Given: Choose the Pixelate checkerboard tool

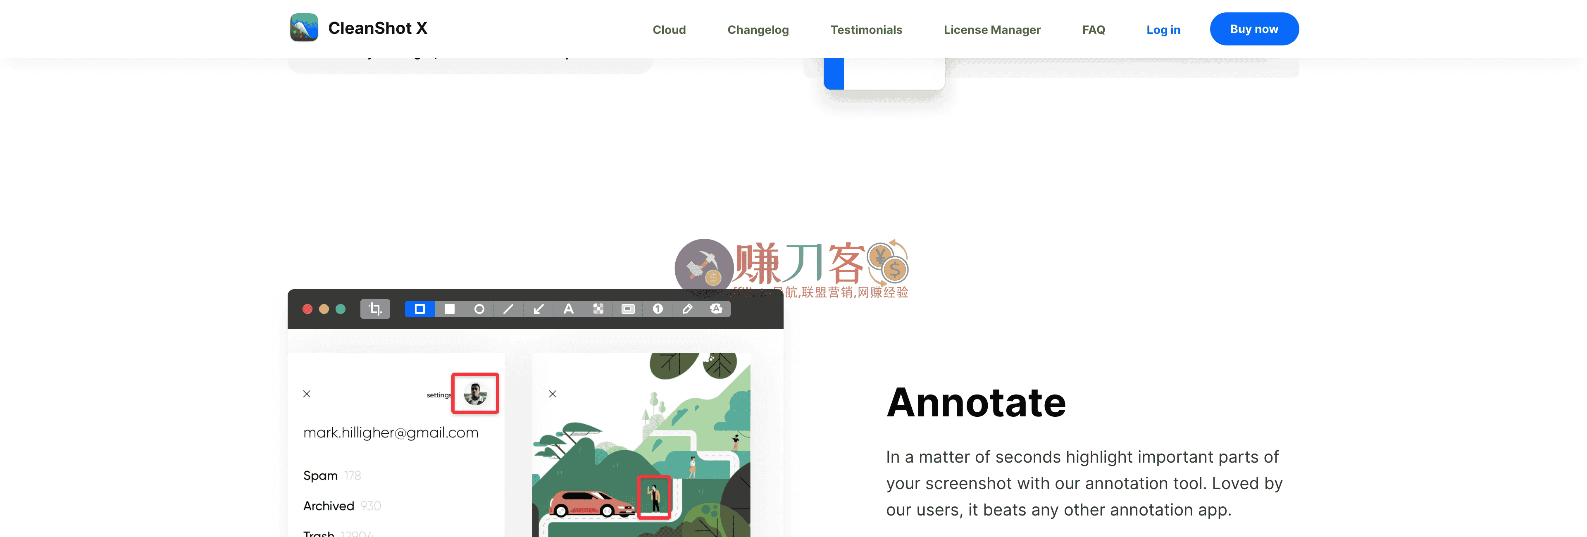Looking at the screenshot, I should point(598,309).
